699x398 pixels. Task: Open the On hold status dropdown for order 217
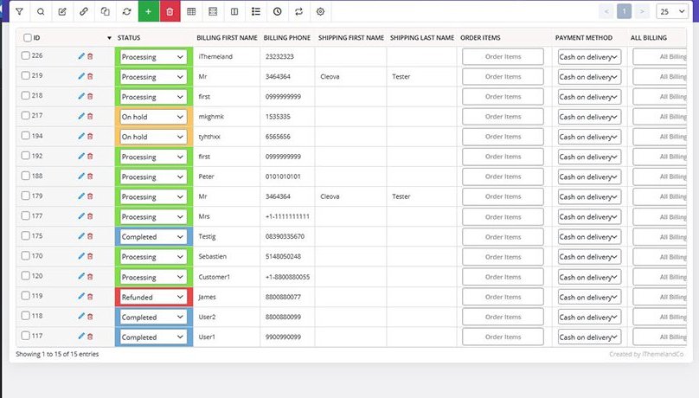pyautogui.click(x=153, y=117)
